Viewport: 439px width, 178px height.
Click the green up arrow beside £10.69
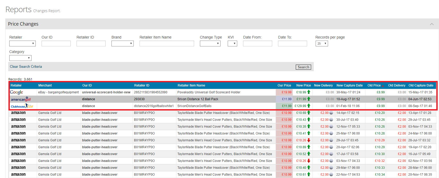tap(308, 113)
